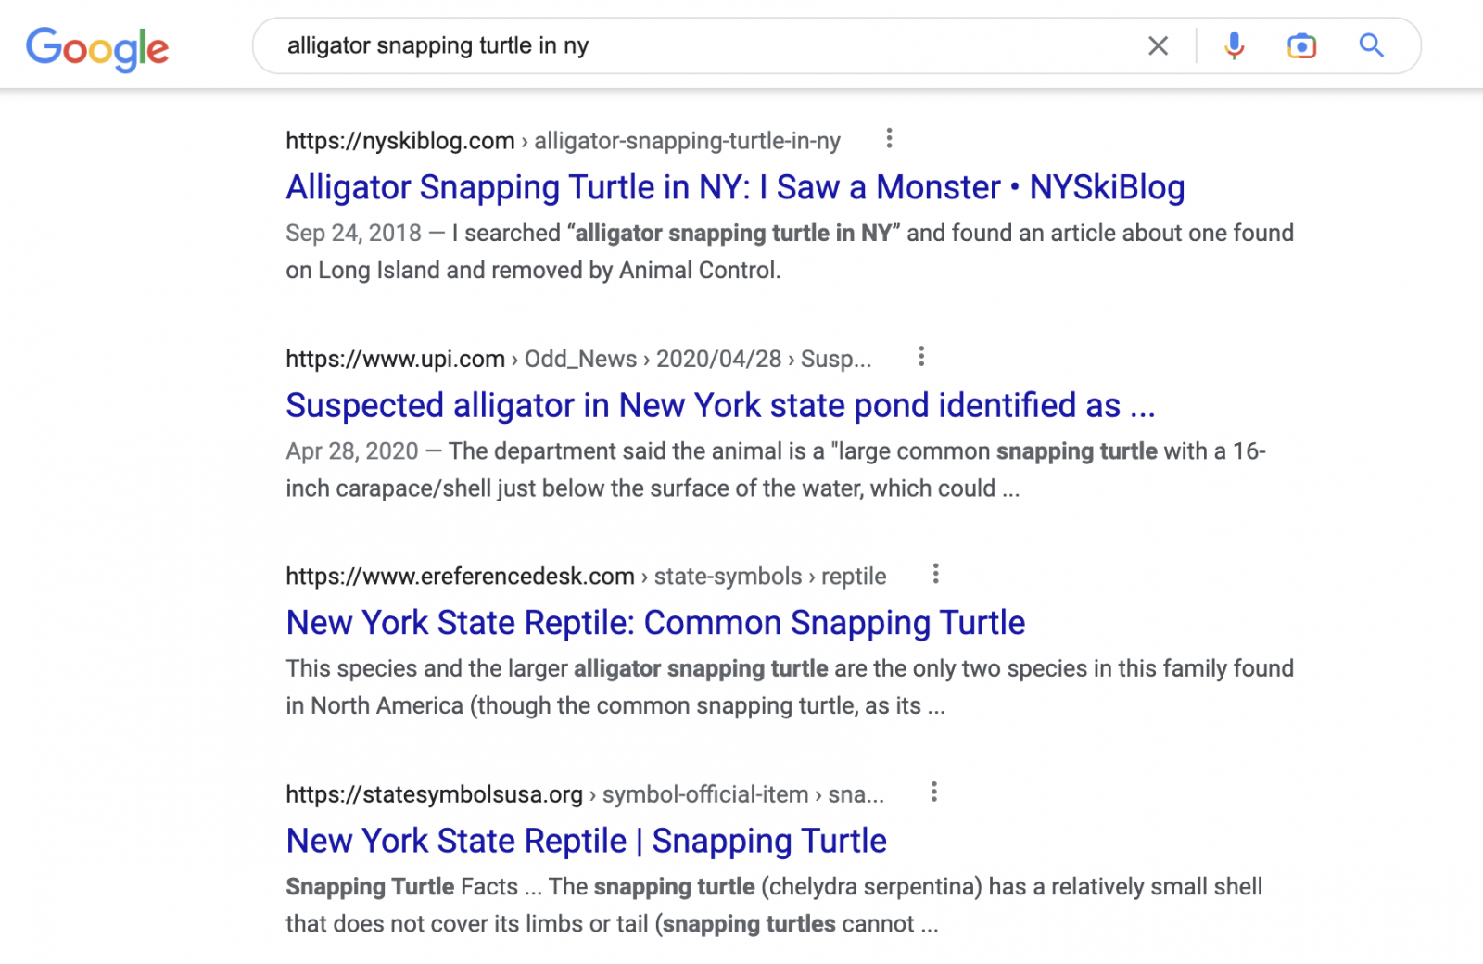Screen dimensions: 1483x964
Task: Open the 'Suspected alligator in New York state pond' article
Action: pos(720,405)
